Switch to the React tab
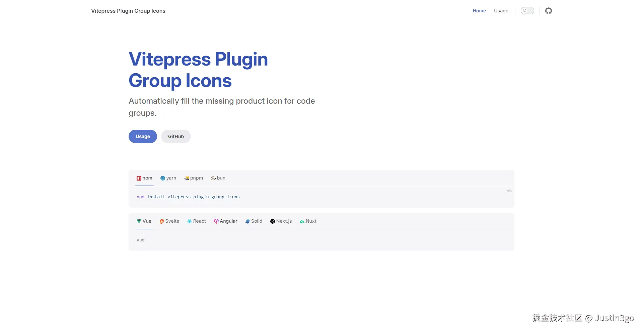Screen dimensions: 643x332 197,221
